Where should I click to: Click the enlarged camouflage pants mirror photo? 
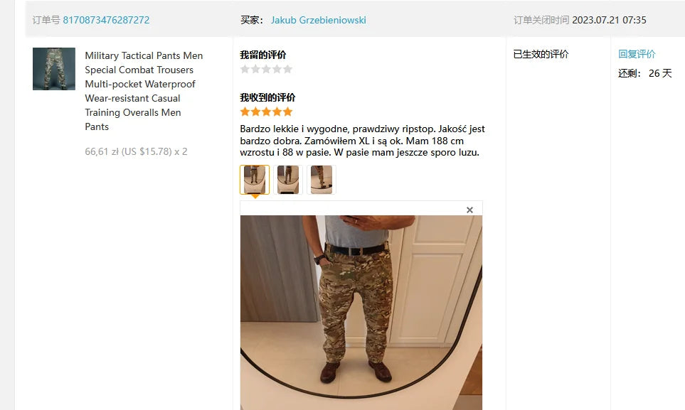pos(361,313)
